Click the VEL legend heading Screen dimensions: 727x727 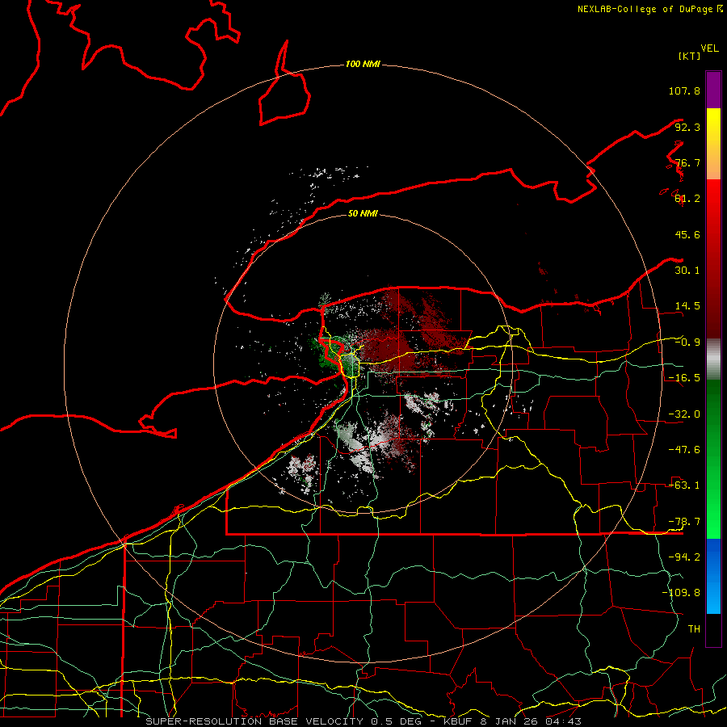tap(709, 48)
